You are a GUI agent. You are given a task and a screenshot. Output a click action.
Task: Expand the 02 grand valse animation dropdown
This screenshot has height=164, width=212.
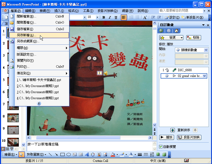205,76
